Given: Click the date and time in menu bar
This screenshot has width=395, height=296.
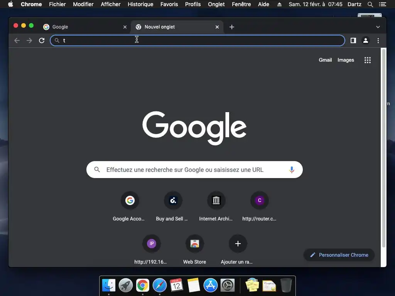Looking at the screenshot, I should (x=316, y=4).
